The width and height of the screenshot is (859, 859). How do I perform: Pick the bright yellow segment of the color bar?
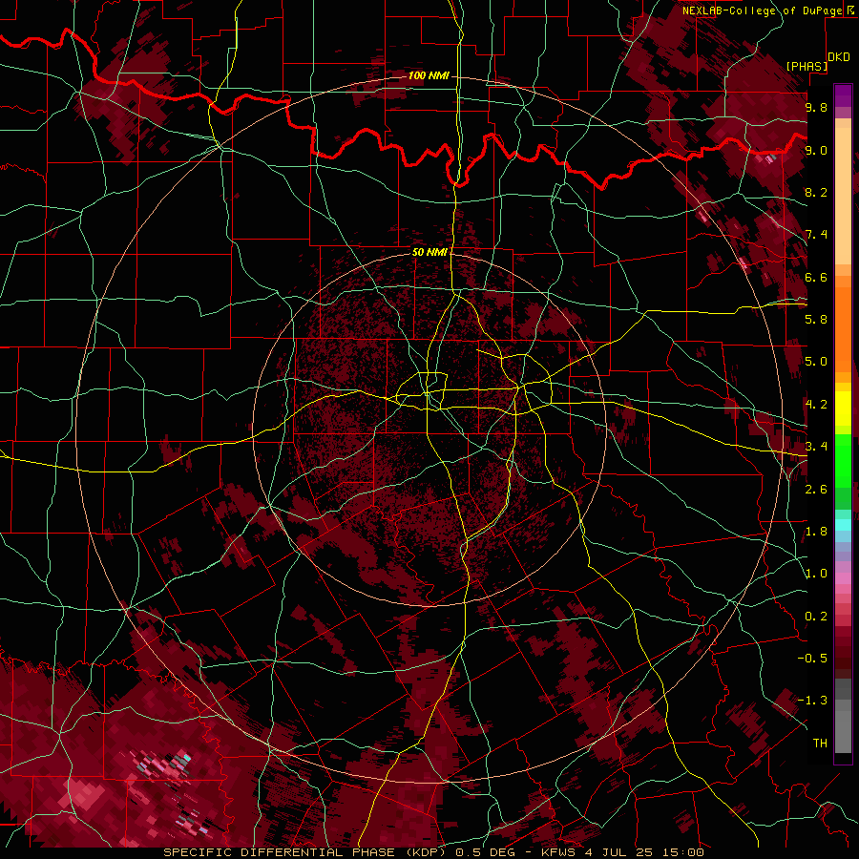[843, 409]
